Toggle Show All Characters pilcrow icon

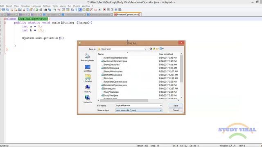click(76, 10)
